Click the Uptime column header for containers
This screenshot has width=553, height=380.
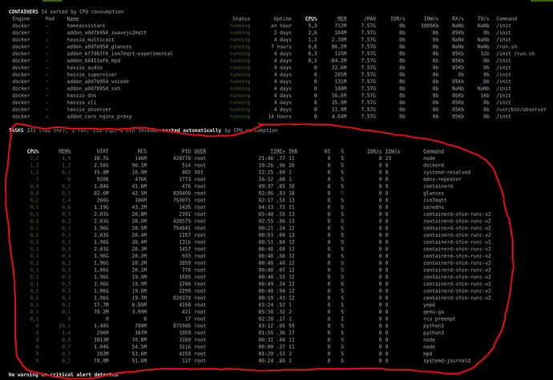tap(282, 18)
